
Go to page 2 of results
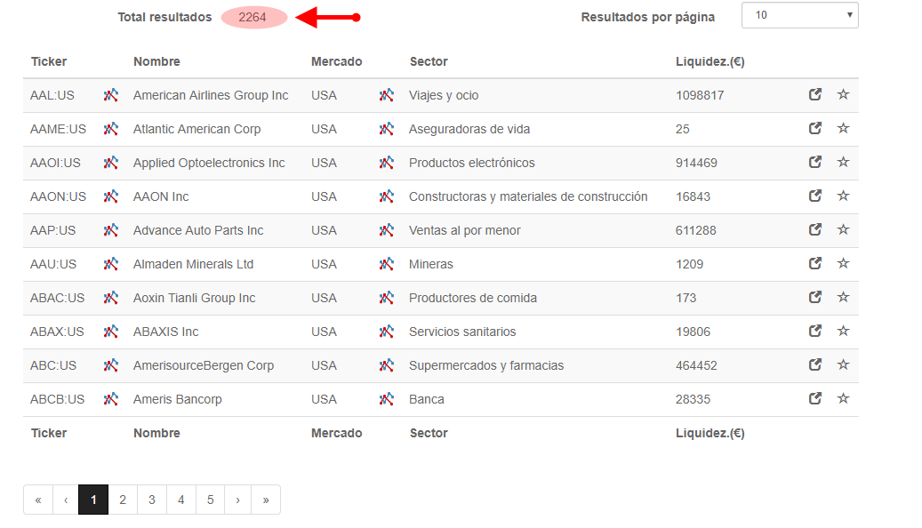[x=123, y=500]
